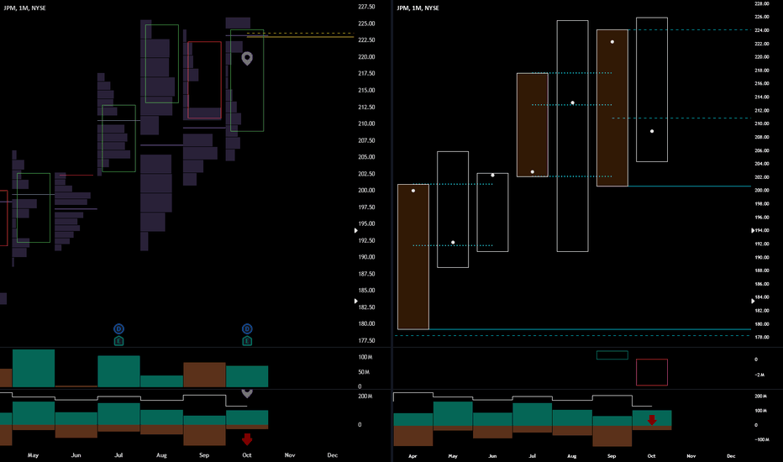Image resolution: width=783 pixels, height=462 pixels.
Task: Select the April brown candle in right chart
Action: tap(413, 257)
